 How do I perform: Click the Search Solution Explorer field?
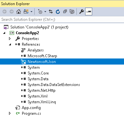coord(62,19)
